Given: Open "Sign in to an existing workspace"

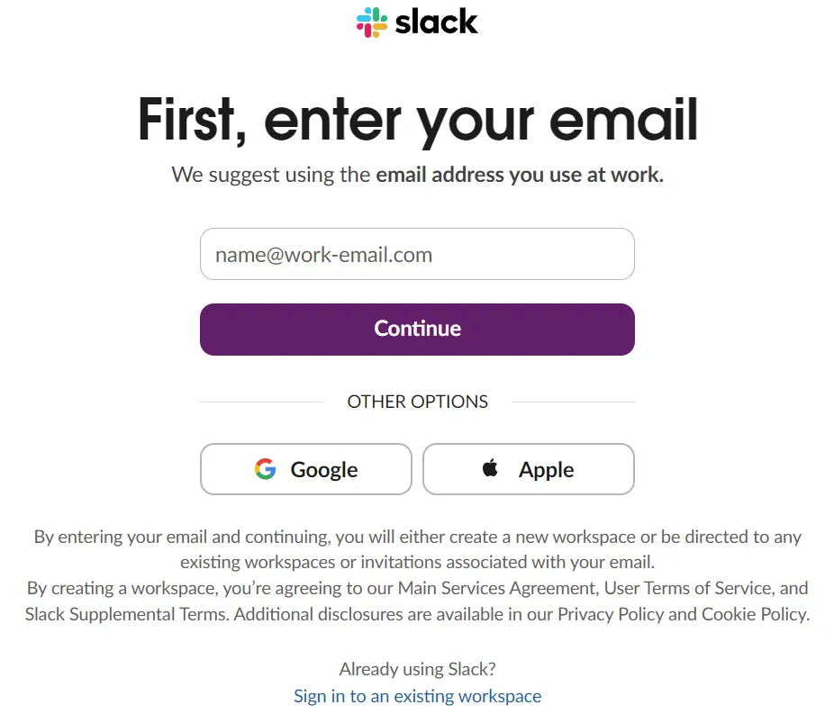Looking at the screenshot, I should 417,696.
